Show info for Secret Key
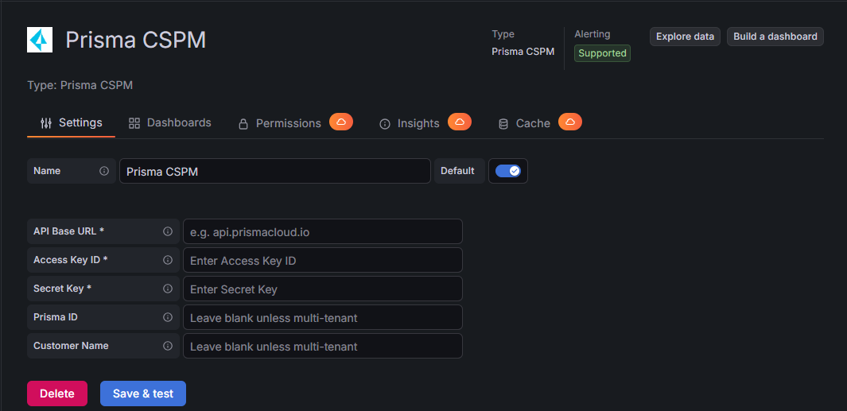This screenshot has width=847, height=411. click(x=168, y=289)
